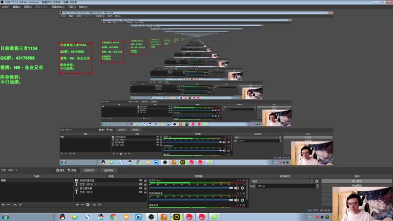Move scene down in the scenes panel
Image resolution: width=393 pixels, height=221 pixels.
(20, 205)
